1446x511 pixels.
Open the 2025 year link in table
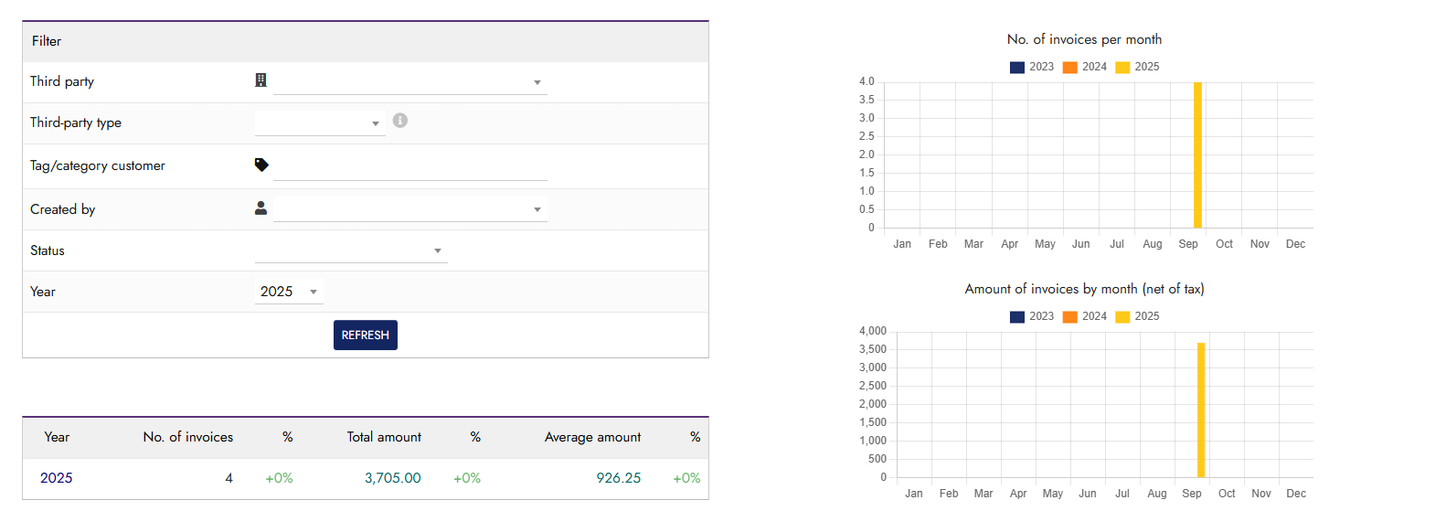[57, 478]
